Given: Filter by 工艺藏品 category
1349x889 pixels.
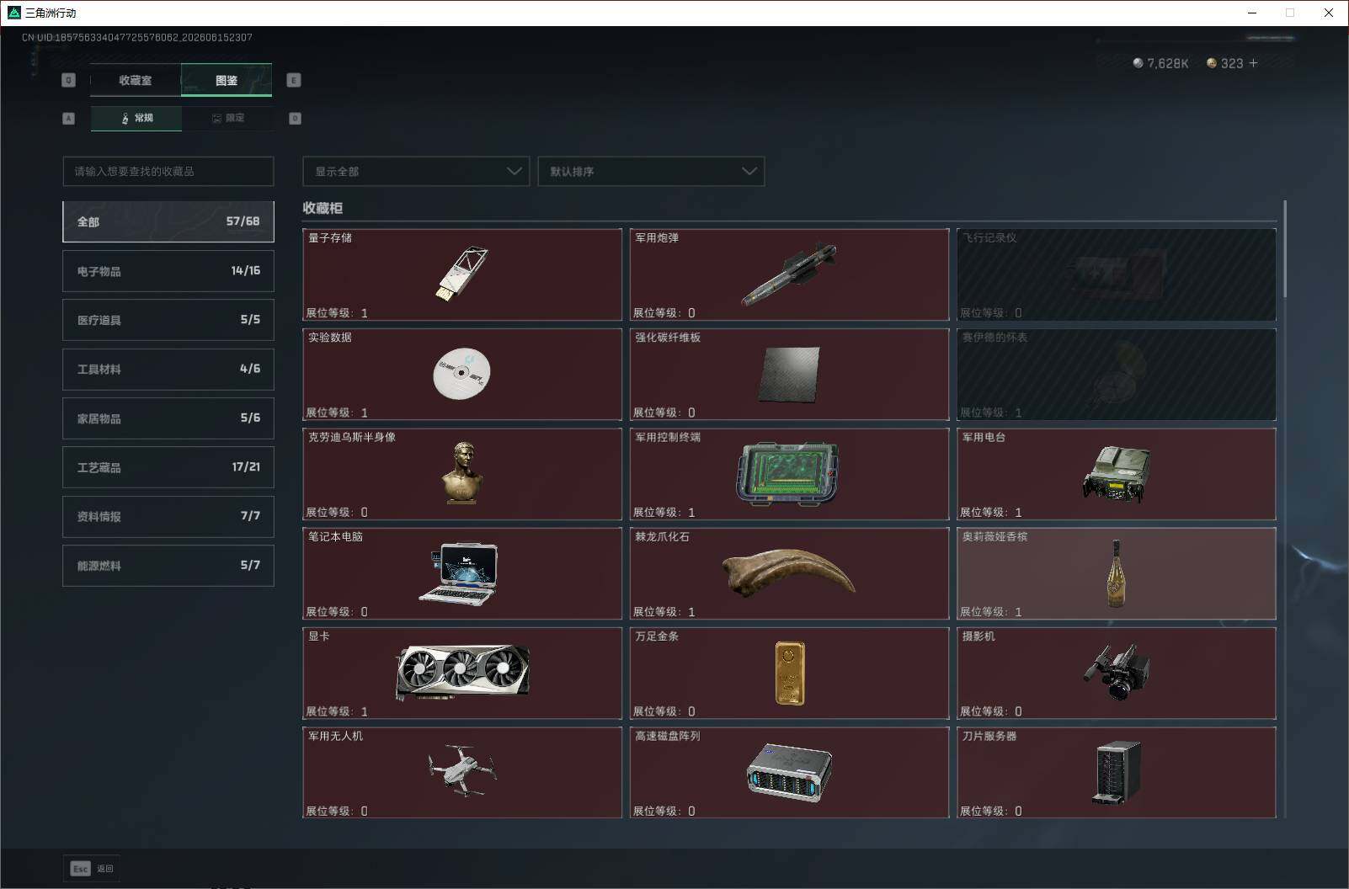Looking at the screenshot, I should tap(168, 467).
